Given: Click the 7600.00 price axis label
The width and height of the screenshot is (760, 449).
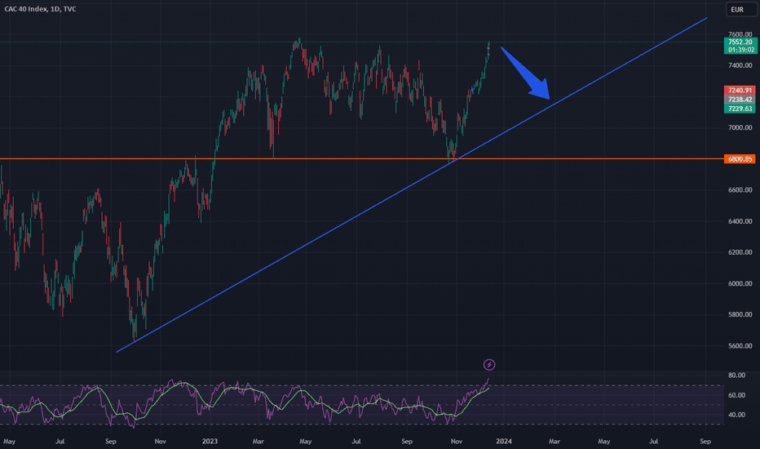Looking at the screenshot, I should click(740, 34).
